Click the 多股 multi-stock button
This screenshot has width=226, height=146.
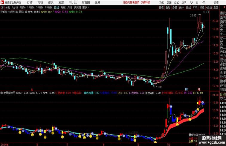(175, 7)
